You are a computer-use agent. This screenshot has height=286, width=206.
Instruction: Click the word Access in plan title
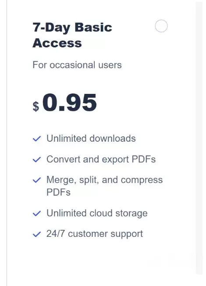pos(57,43)
